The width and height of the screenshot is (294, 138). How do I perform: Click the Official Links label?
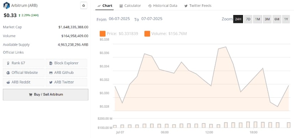[x=13, y=52]
